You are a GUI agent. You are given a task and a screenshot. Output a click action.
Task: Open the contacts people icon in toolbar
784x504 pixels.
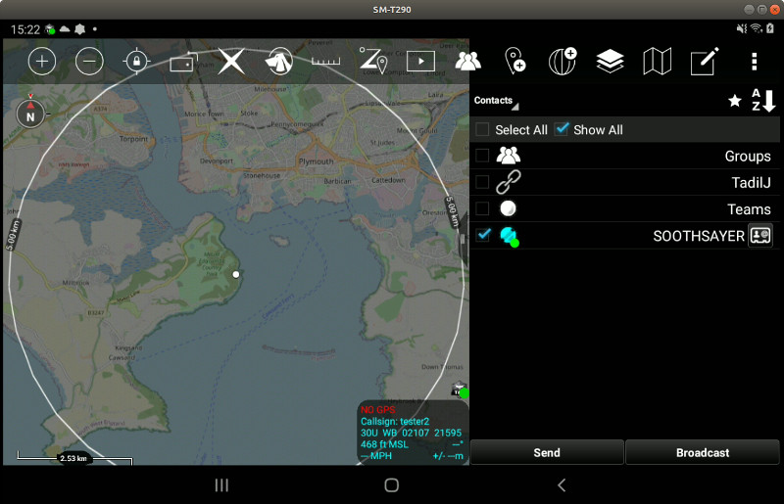coord(468,62)
